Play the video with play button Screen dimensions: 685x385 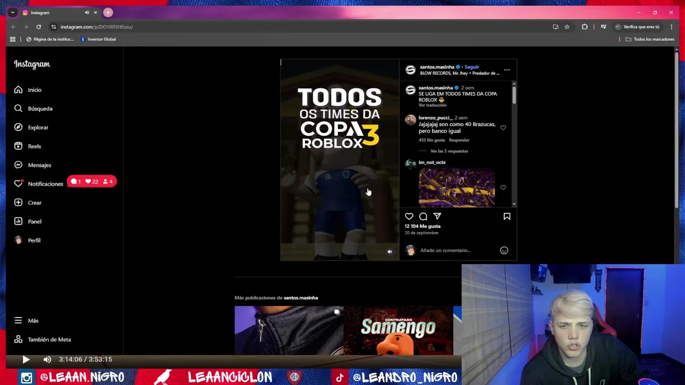[x=26, y=359]
